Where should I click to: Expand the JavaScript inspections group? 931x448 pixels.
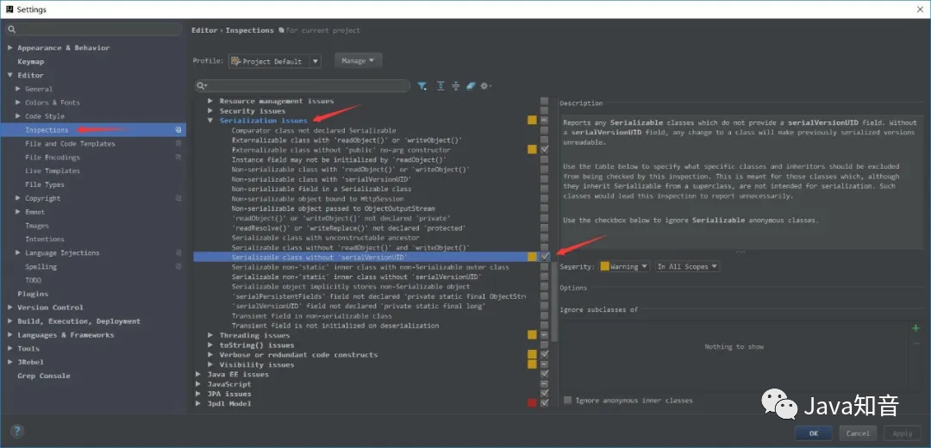[198, 384]
